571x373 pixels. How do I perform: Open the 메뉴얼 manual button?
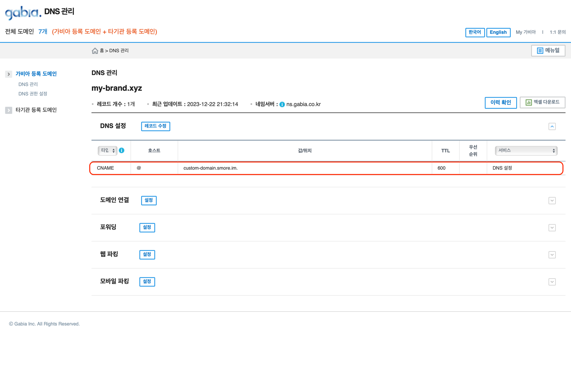click(548, 51)
